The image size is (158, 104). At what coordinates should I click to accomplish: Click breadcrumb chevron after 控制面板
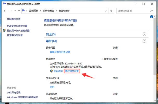pos(41,11)
